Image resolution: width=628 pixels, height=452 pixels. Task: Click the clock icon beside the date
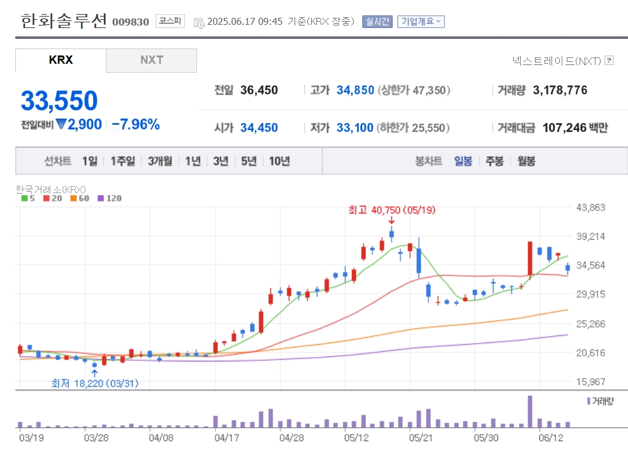199,23
